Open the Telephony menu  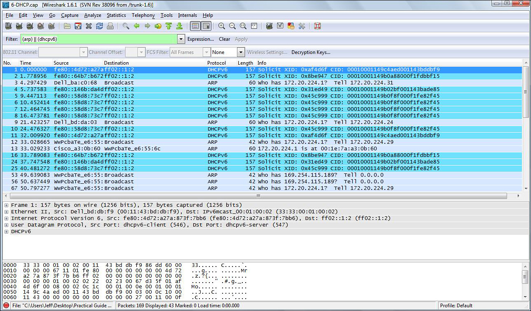coord(143,15)
